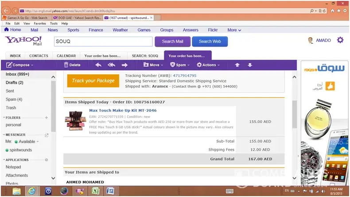Go to next message down arrow
350x197 pixels.
pyautogui.click(x=250, y=65)
